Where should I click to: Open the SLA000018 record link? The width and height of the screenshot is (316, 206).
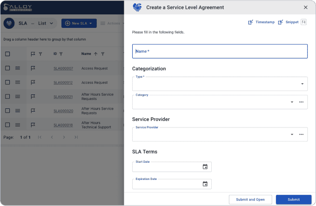63,125
